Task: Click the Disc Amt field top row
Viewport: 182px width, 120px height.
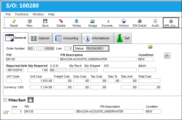Action: tap(128, 81)
